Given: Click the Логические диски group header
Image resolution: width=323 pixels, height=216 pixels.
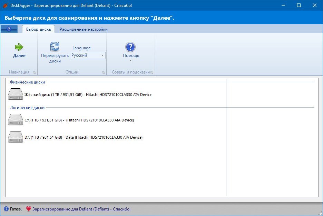Looking at the screenshot, I should click(27, 108).
